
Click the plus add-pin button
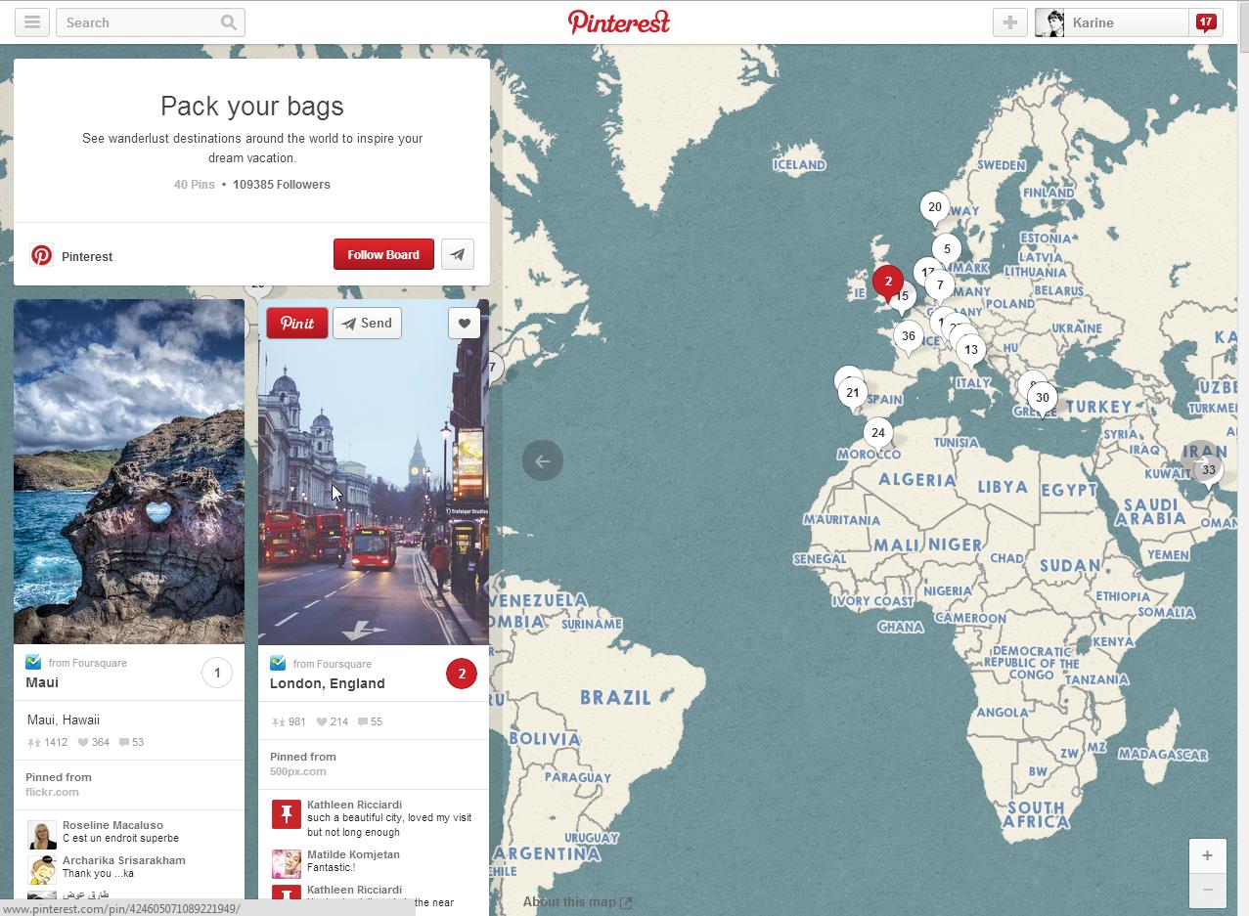(x=1009, y=22)
